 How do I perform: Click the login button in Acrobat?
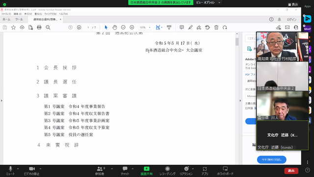pos(291,20)
